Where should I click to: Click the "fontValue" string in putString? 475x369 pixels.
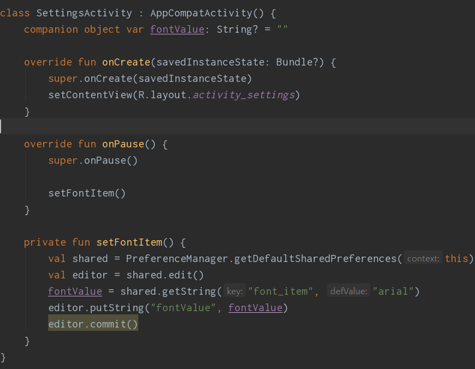(183, 308)
